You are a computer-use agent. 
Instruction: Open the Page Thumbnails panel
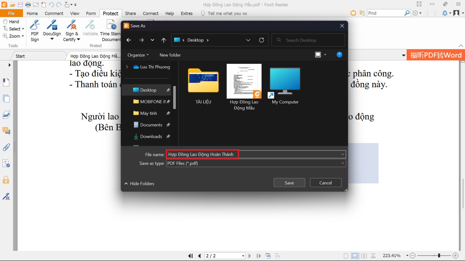pyautogui.click(x=6, y=98)
